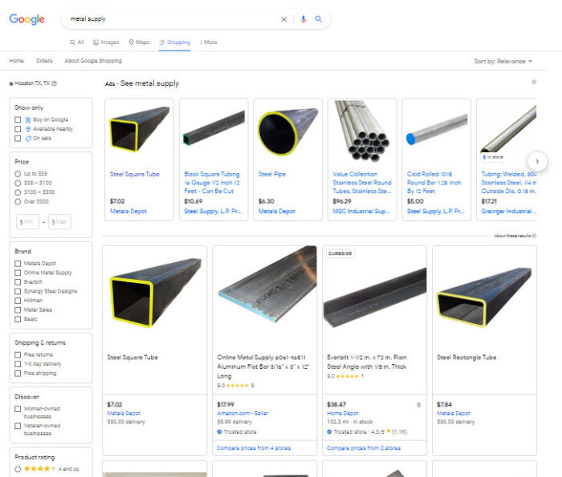562x477 pixels.
Task: Click location pin icon on Home Depot listing
Action: 418,405
